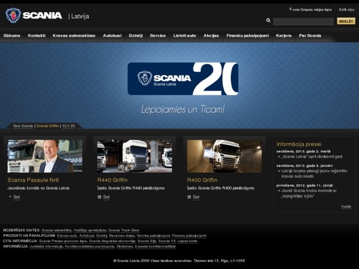359x269 pixels.
Task: Open Lietoti auto in the navigation
Action: (x=185, y=35)
